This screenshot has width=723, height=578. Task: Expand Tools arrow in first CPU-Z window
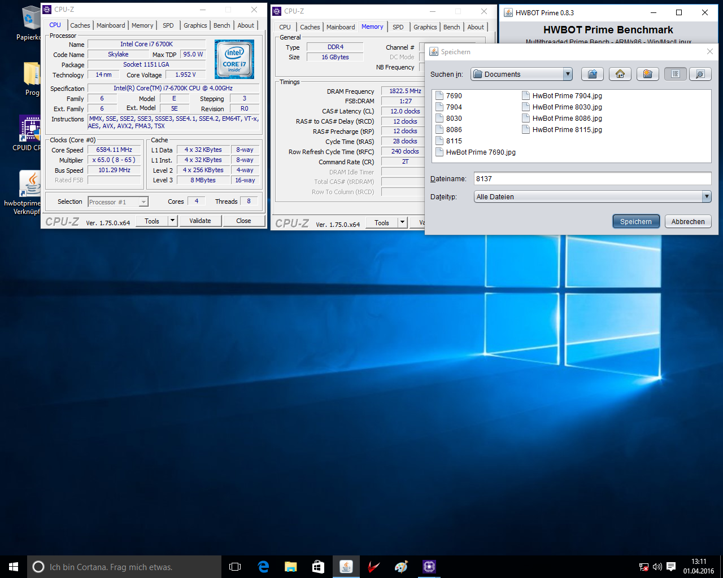pyautogui.click(x=172, y=221)
